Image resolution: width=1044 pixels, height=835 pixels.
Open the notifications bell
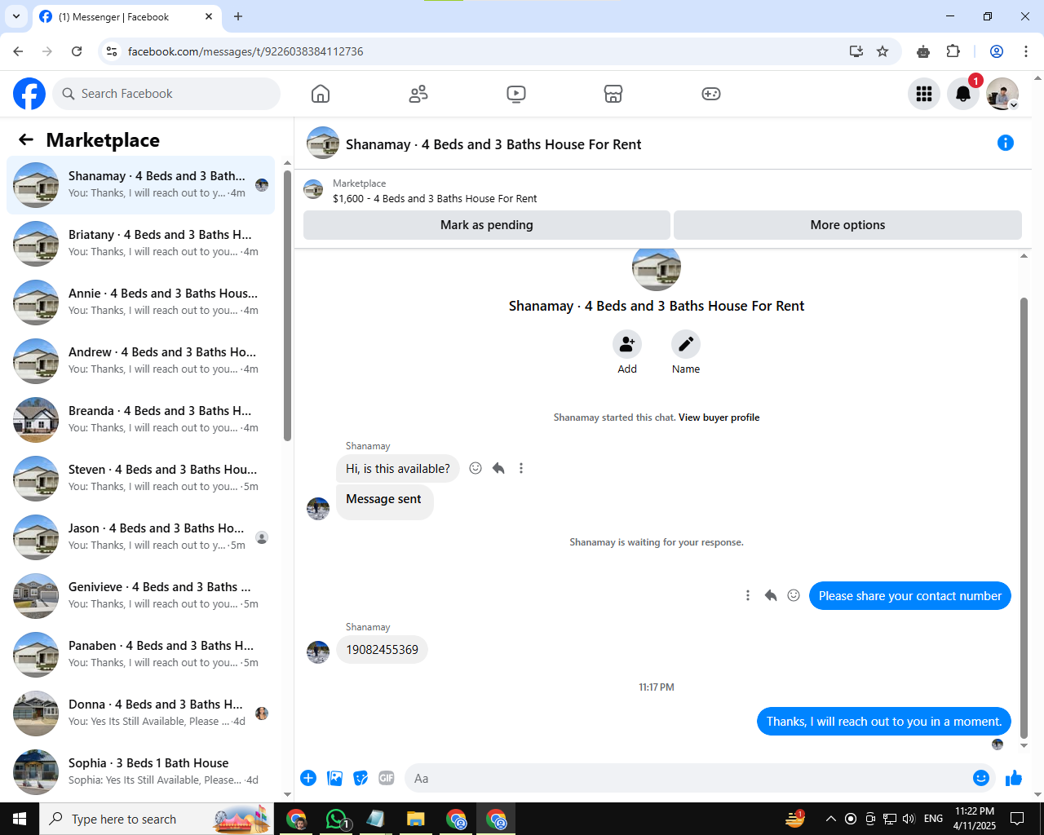(963, 94)
